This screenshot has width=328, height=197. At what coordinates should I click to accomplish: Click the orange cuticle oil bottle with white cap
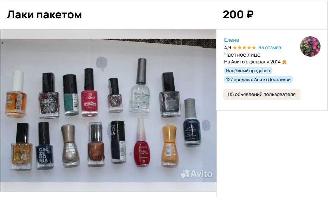16,94
